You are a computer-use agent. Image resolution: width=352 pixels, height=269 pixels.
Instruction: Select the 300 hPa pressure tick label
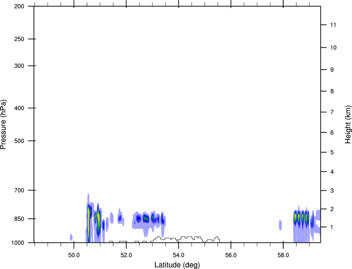click(x=19, y=66)
